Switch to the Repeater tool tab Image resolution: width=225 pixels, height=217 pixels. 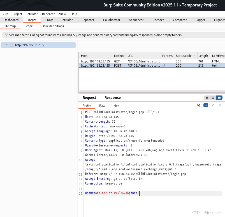point(88,20)
